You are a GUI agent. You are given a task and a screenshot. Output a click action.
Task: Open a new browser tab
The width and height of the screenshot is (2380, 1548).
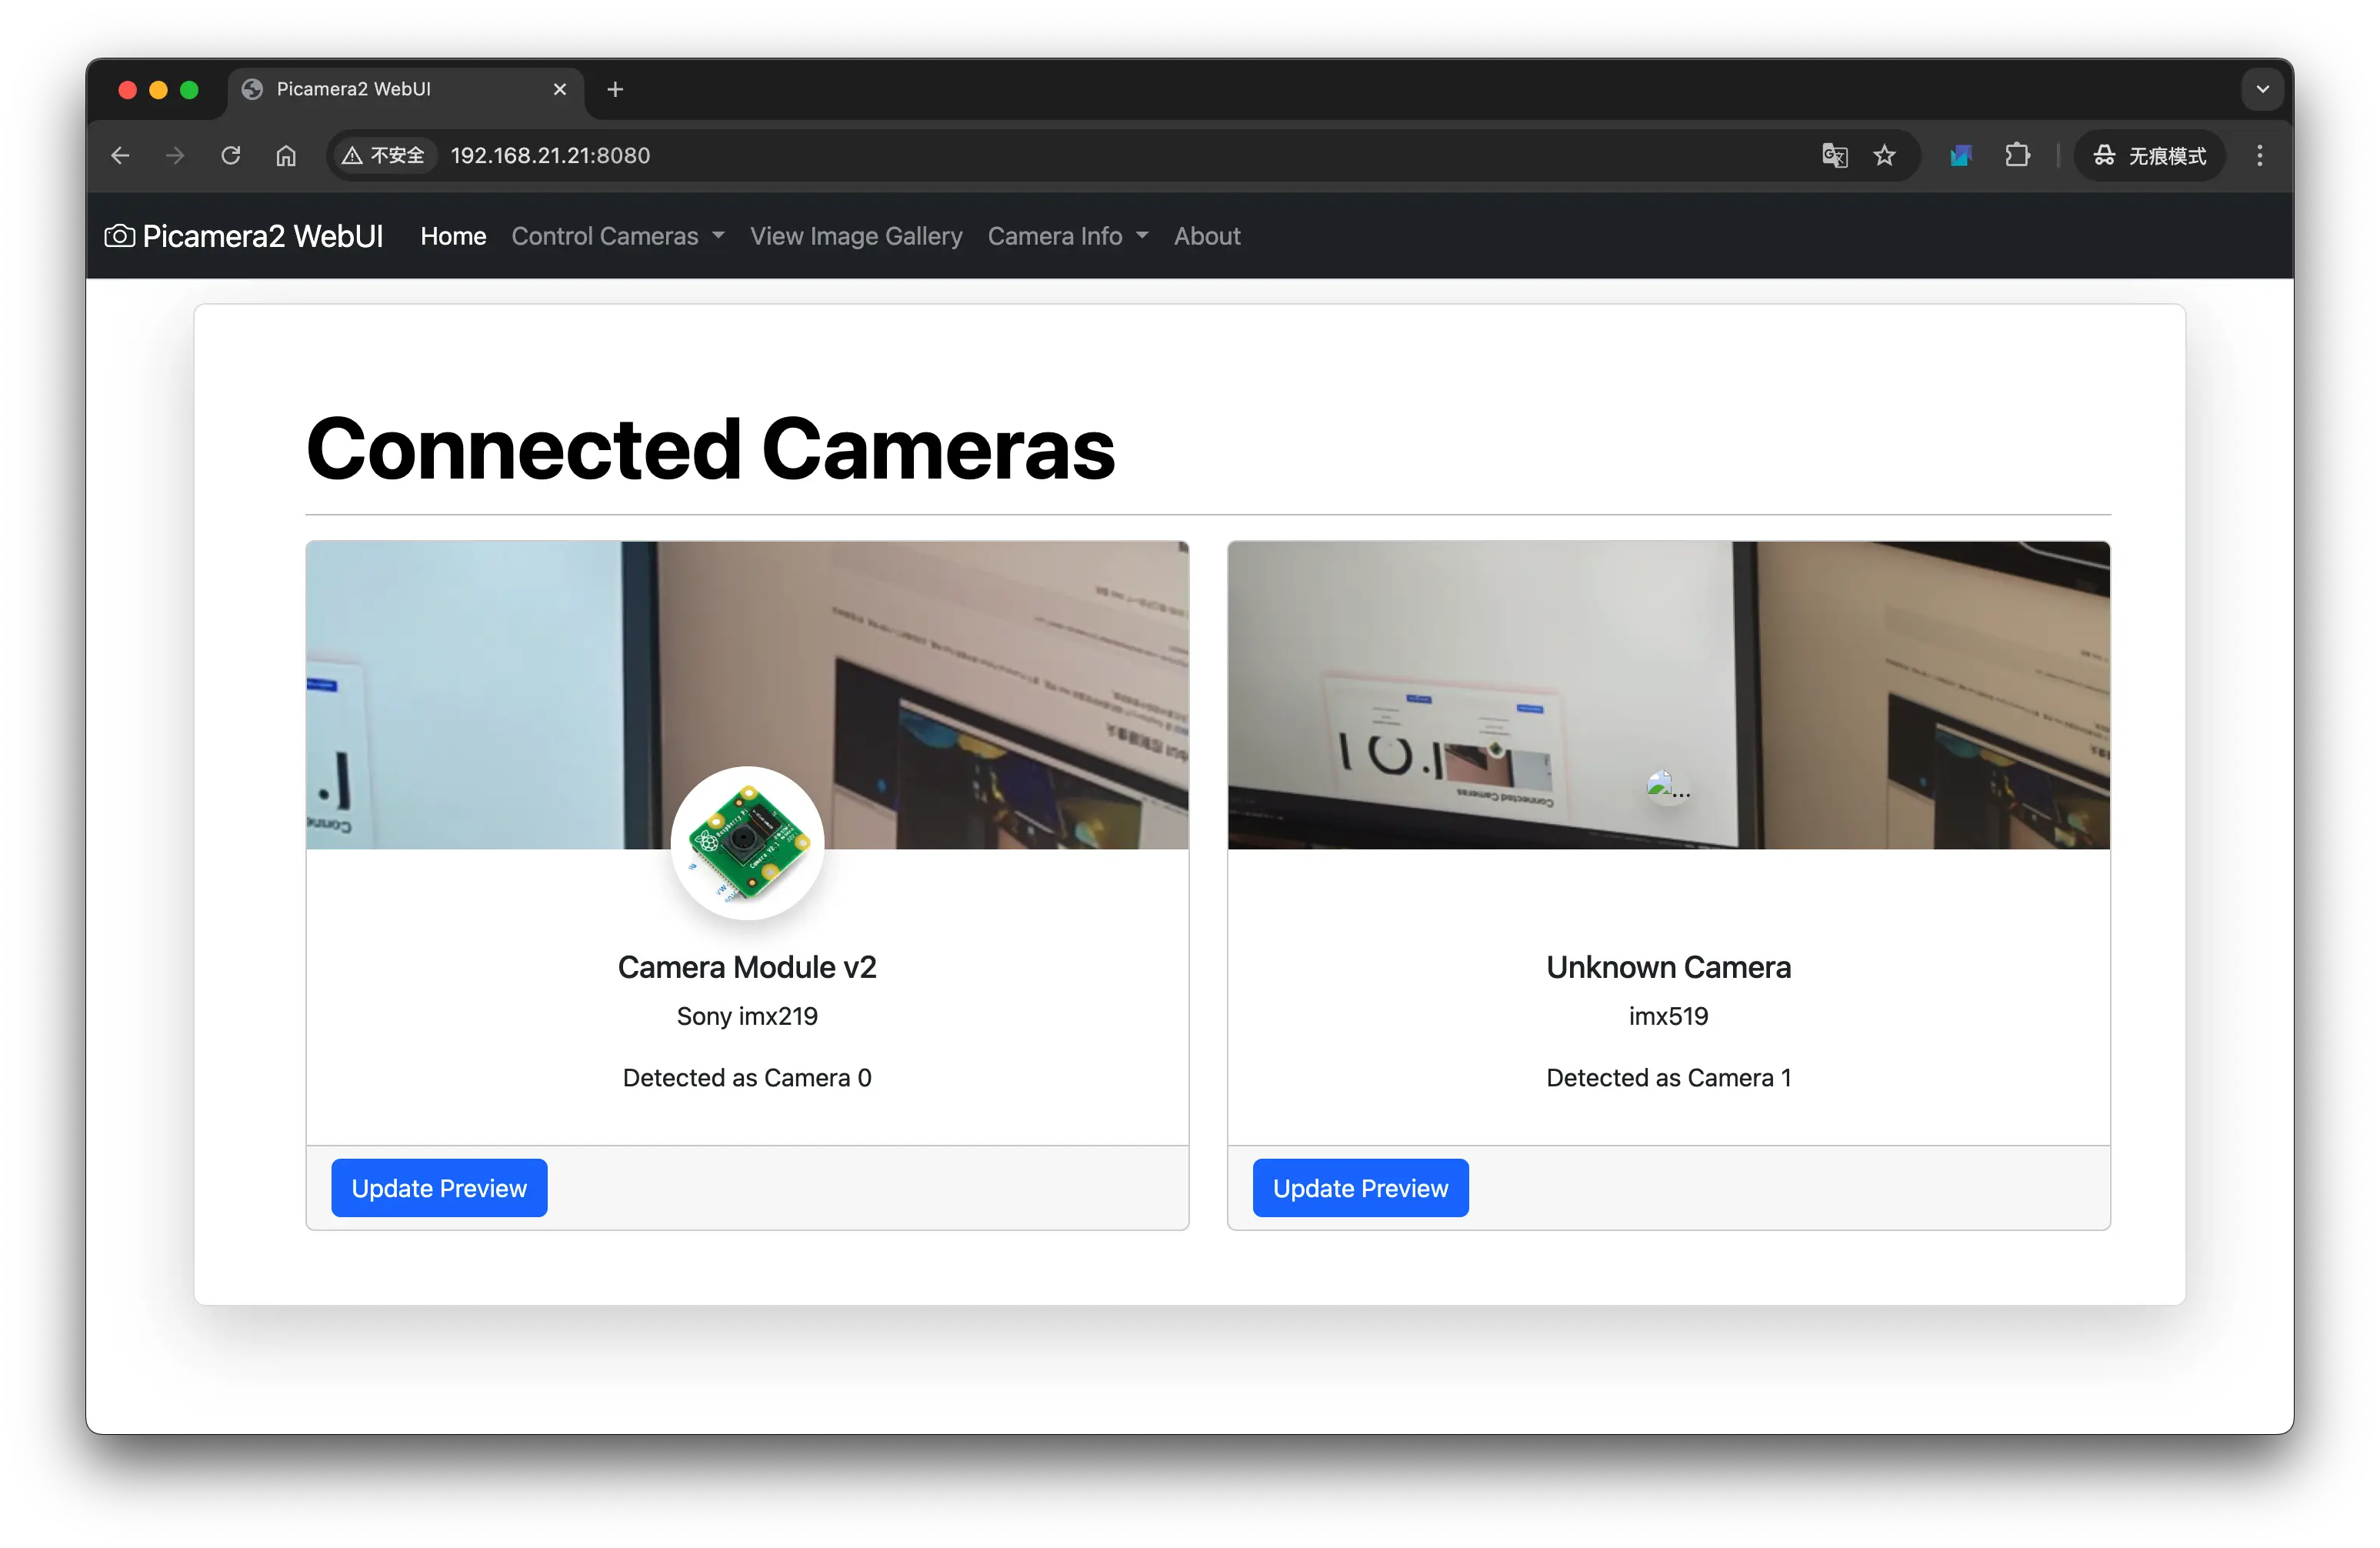click(x=615, y=89)
